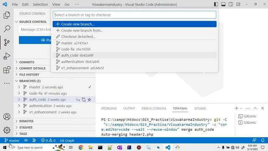Open the Edit menu

point(25,5)
